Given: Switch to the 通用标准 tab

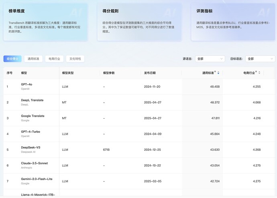Looking at the screenshot, I should [33, 59].
